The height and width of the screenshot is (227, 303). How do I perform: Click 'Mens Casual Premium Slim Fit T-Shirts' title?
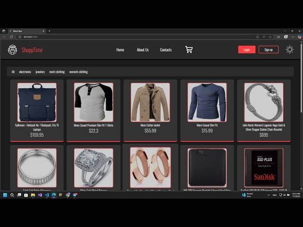[94, 125]
